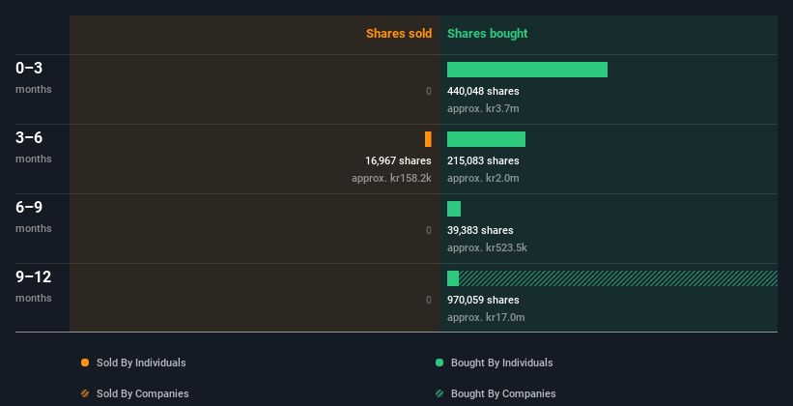Click the Bought By Companies striped legend icon
793x406 pixels.
(439, 393)
